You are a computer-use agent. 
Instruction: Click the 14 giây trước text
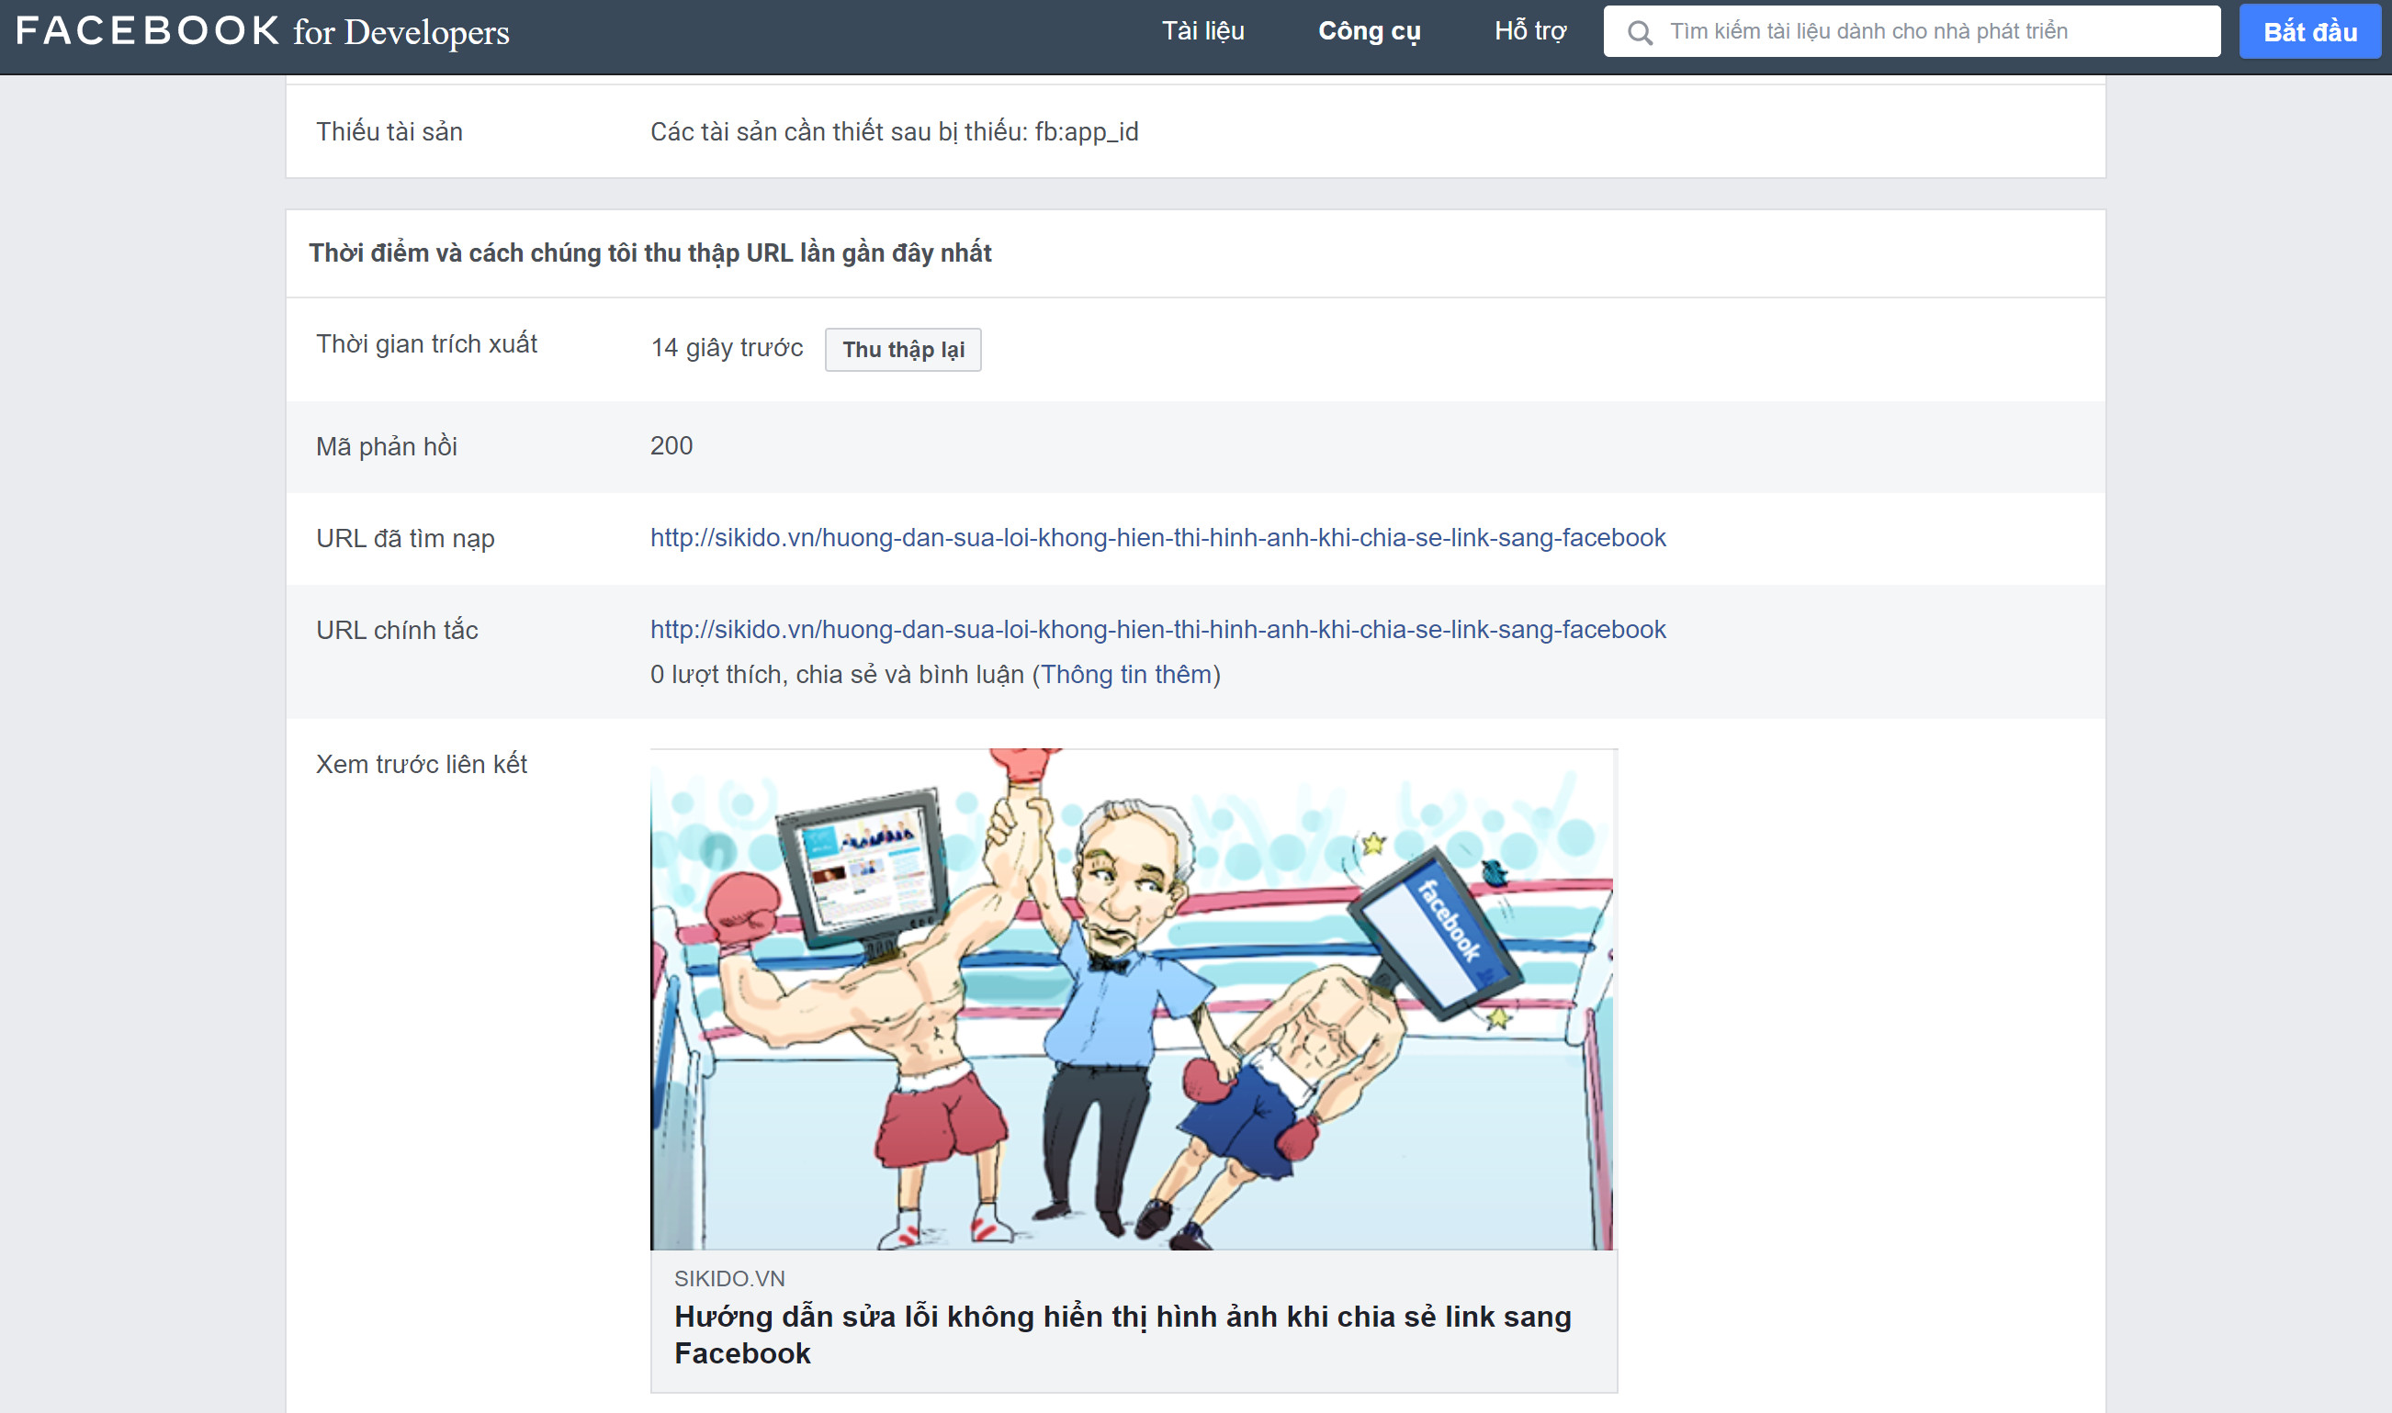(x=727, y=348)
